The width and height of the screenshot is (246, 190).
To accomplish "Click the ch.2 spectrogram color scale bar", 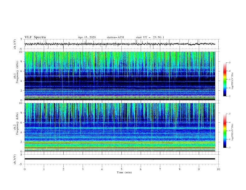I will click(x=225, y=131).
